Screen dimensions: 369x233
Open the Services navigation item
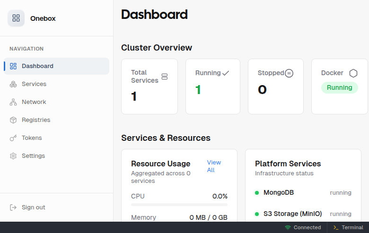pos(34,84)
